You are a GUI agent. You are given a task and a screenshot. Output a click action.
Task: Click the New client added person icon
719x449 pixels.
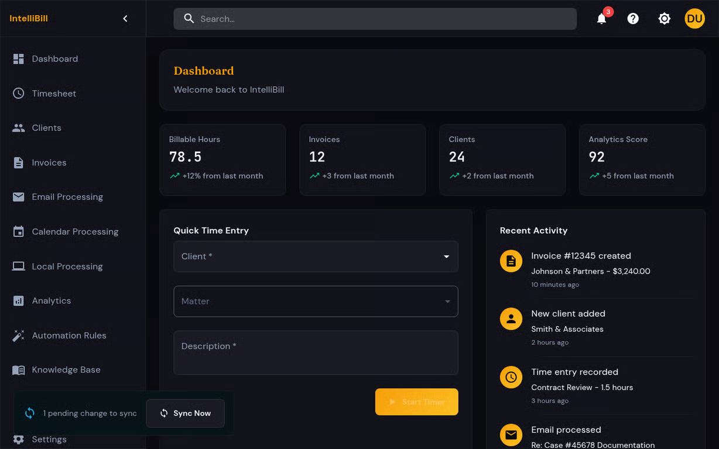[x=511, y=319]
